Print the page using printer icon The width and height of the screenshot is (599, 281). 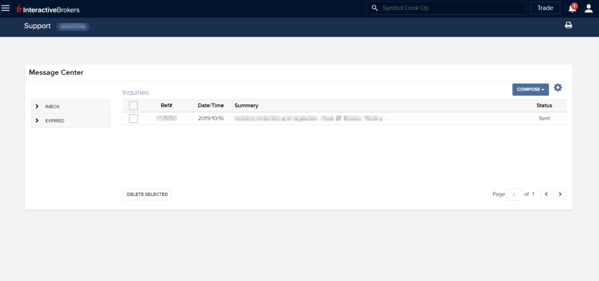pyautogui.click(x=568, y=25)
